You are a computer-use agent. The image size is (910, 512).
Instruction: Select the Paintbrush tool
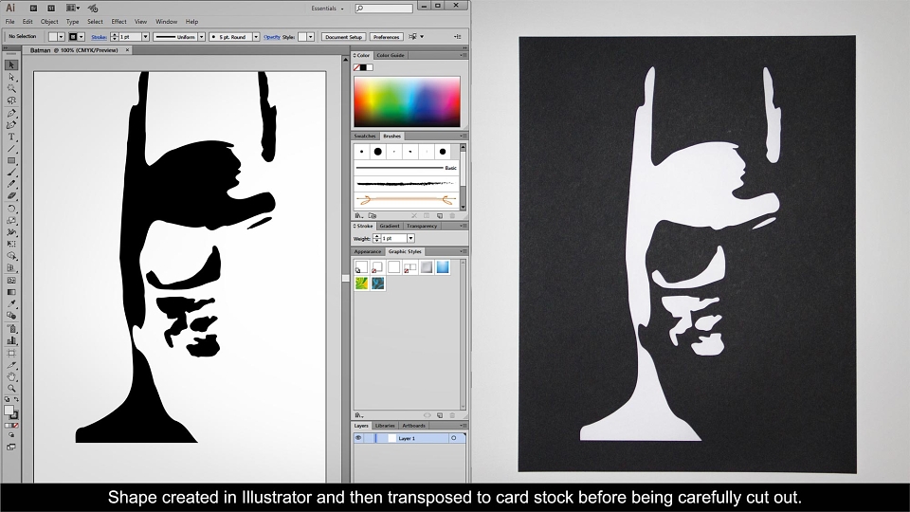pyautogui.click(x=11, y=173)
